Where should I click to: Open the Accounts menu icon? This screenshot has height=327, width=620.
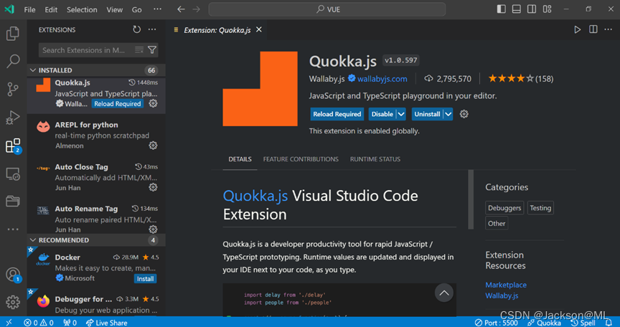13,274
